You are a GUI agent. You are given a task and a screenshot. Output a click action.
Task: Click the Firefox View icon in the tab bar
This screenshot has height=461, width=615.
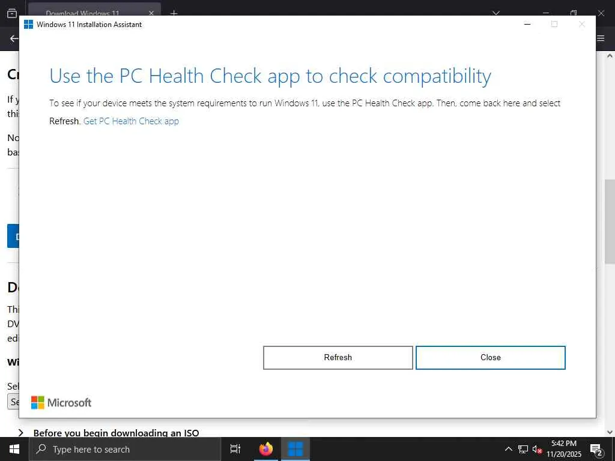[x=12, y=13]
